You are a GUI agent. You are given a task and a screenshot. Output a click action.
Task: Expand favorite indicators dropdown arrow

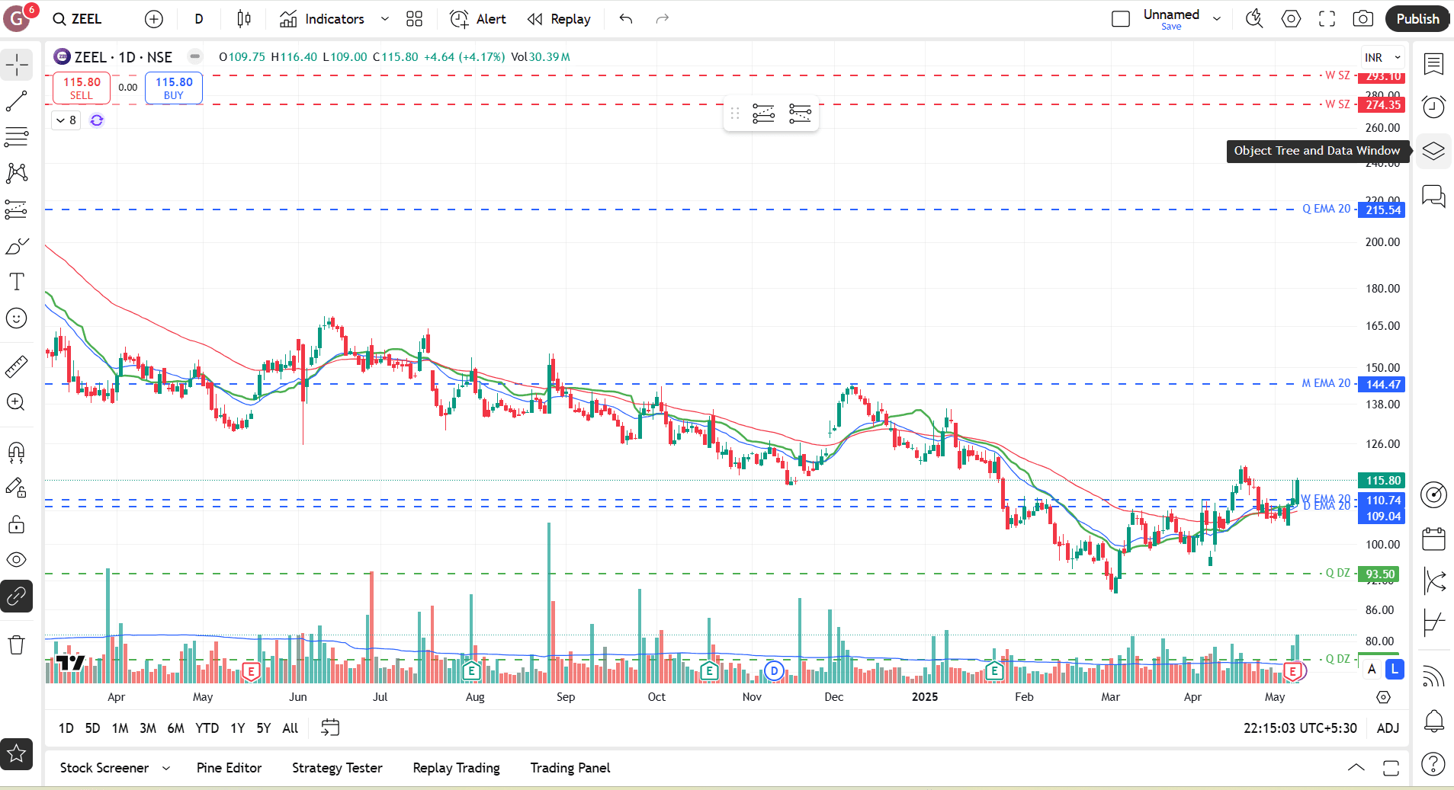coord(385,19)
